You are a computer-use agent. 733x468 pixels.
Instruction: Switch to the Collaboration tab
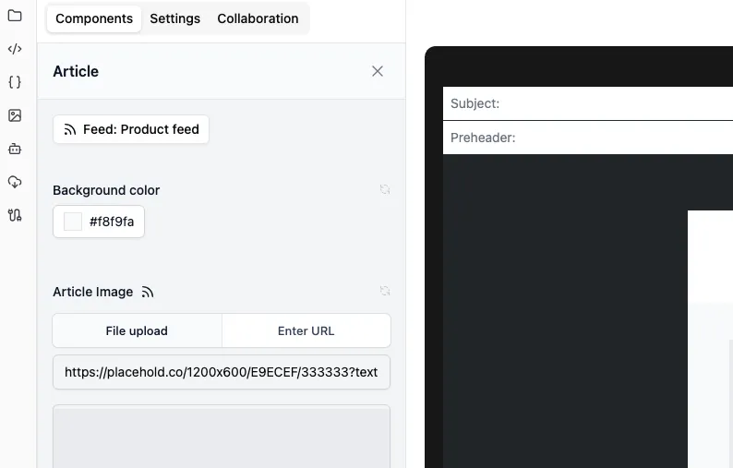(258, 18)
